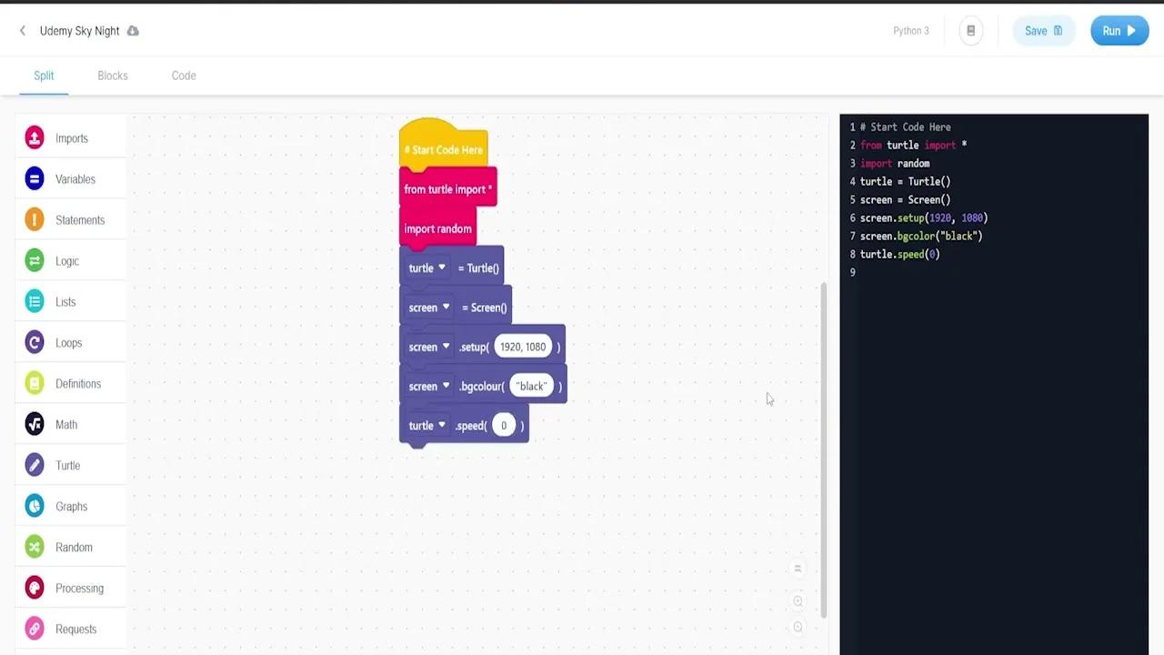Click the zoom in canvas icon
Screen dimensions: 1164x655
tap(798, 601)
